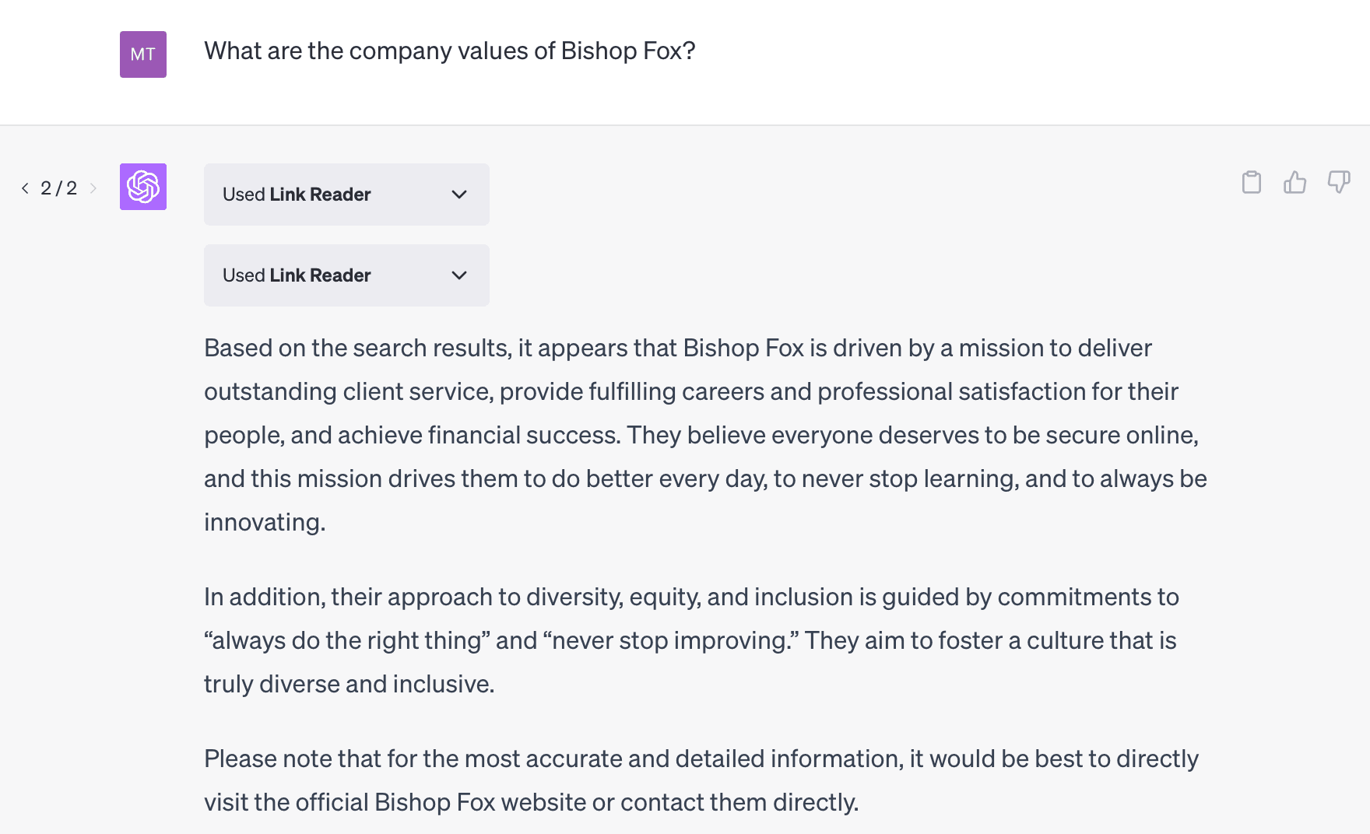Click the word 'innovating' in the response
The image size is (1370, 834).
click(x=262, y=522)
